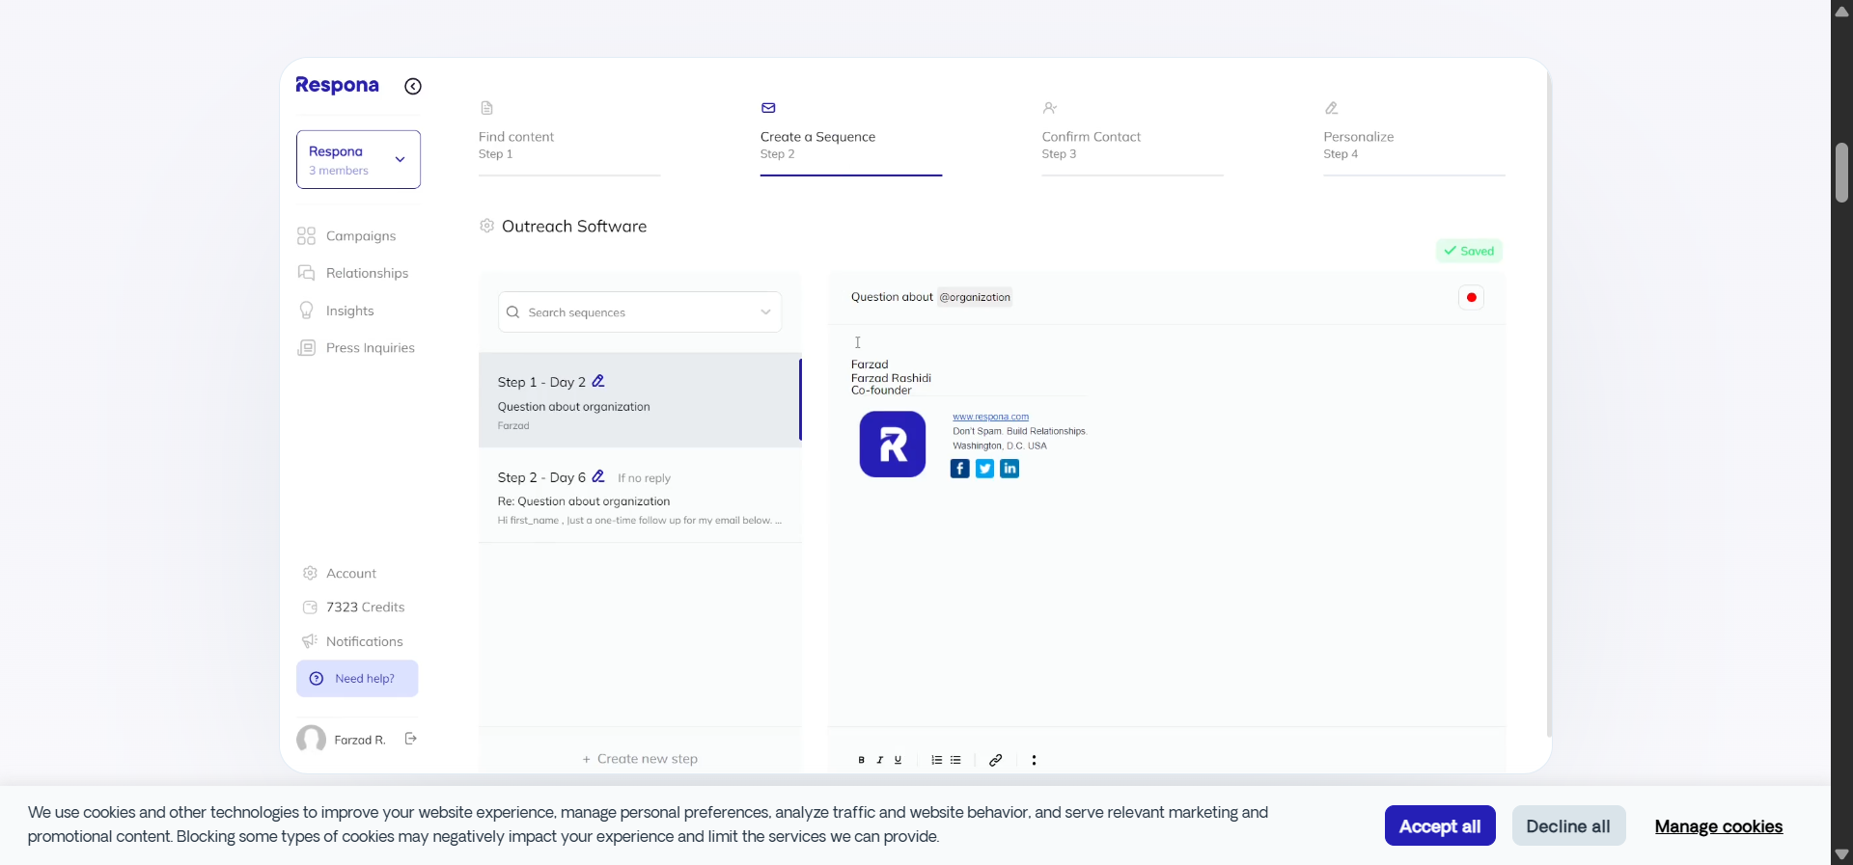
Task: Click the Insights lightbulb icon
Action: (306, 311)
